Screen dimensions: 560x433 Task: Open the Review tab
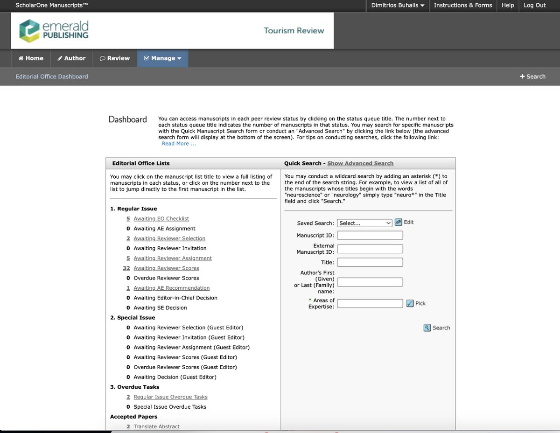115,58
